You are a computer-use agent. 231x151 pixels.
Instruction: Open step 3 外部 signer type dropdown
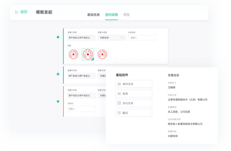point(102,95)
